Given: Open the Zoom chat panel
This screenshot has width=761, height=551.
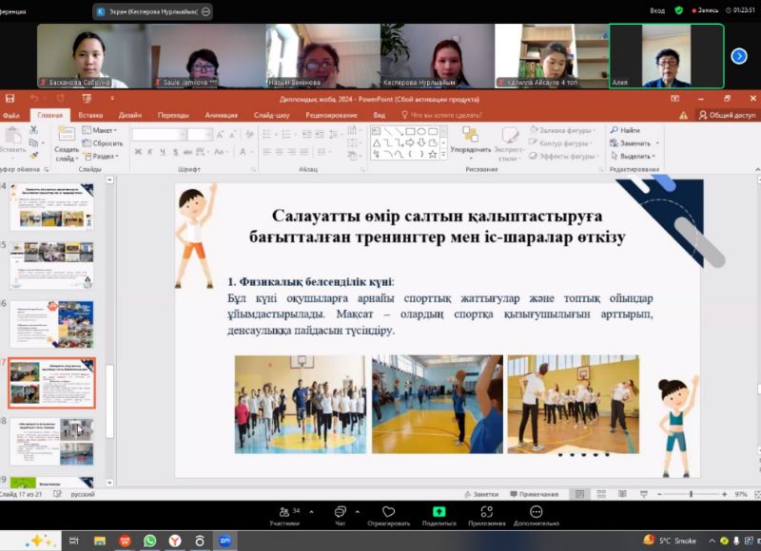Looking at the screenshot, I should coord(340,513).
